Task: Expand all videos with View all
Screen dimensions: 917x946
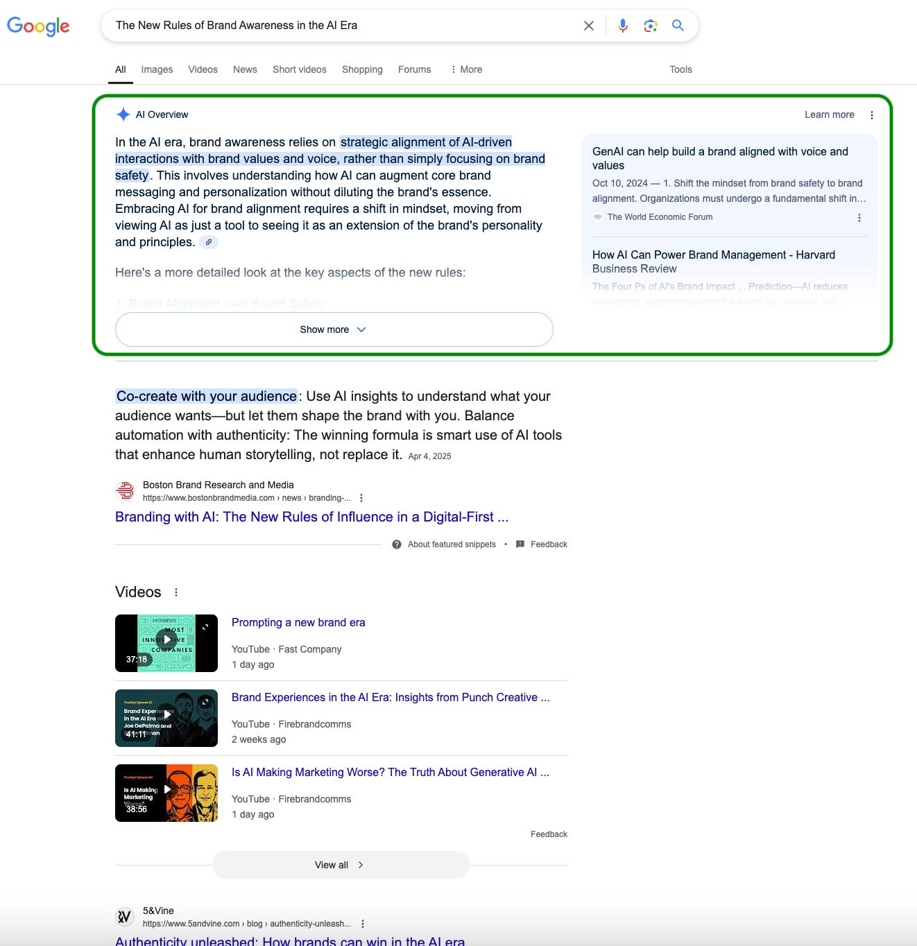Action: (341, 865)
